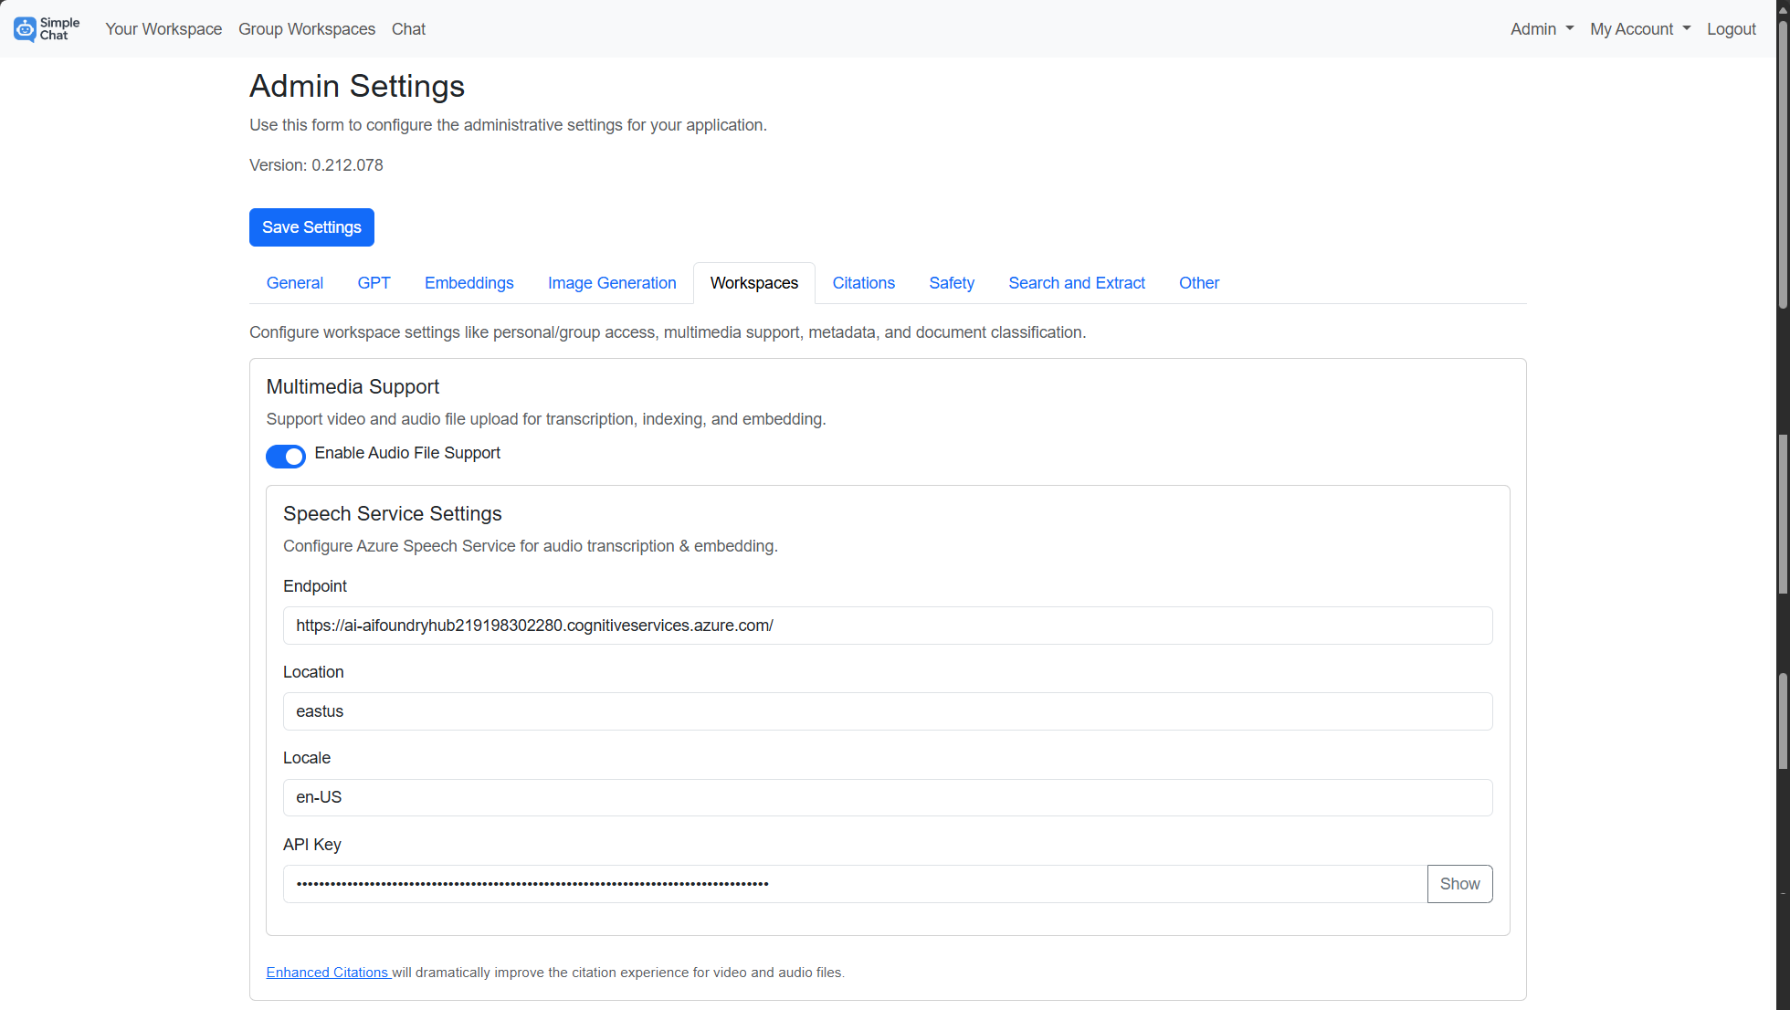1790x1010 pixels.
Task: Expand the Admin menu chevron
Action: click(1568, 28)
